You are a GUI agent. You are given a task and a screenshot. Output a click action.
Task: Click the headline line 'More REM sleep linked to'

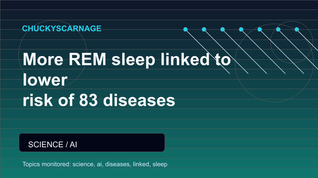(127, 60)
